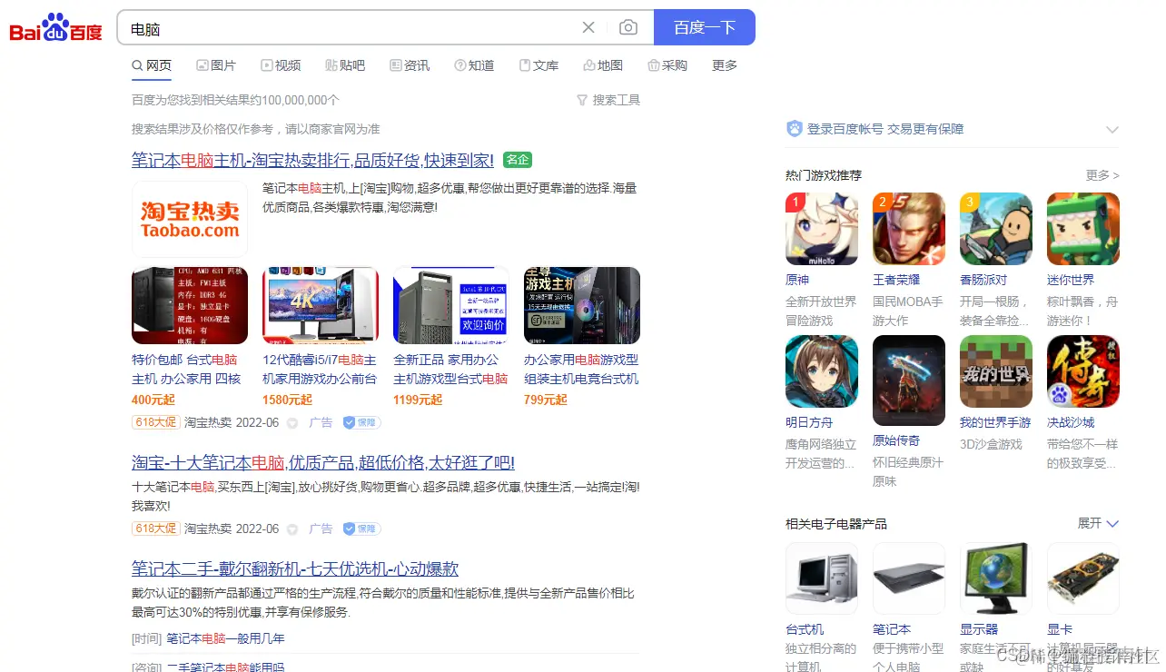Open the 原始传奇 game icon
1166x672 pixels.
point(909,380)
